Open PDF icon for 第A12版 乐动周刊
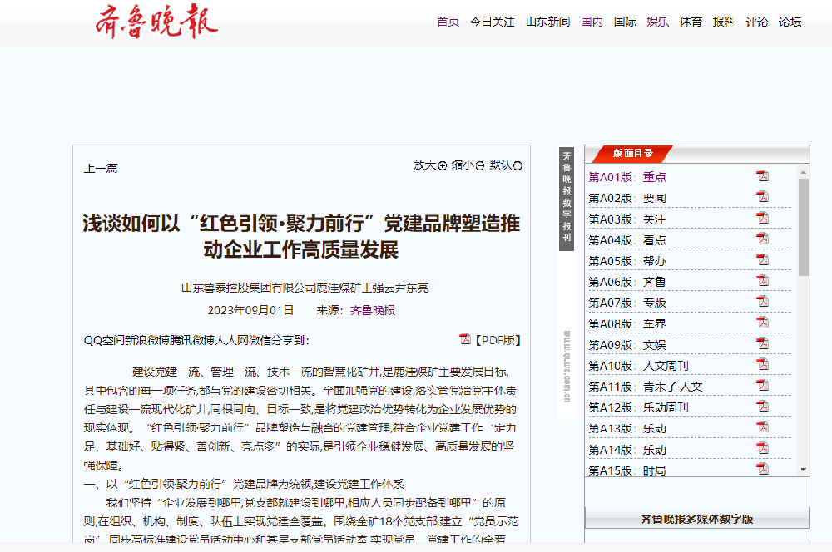This screenshot has width=832, height=552. point(762,407)
